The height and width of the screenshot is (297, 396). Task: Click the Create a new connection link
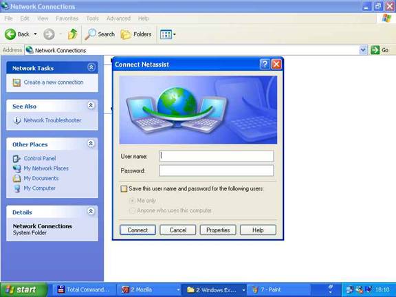click(x=54, y=82)
